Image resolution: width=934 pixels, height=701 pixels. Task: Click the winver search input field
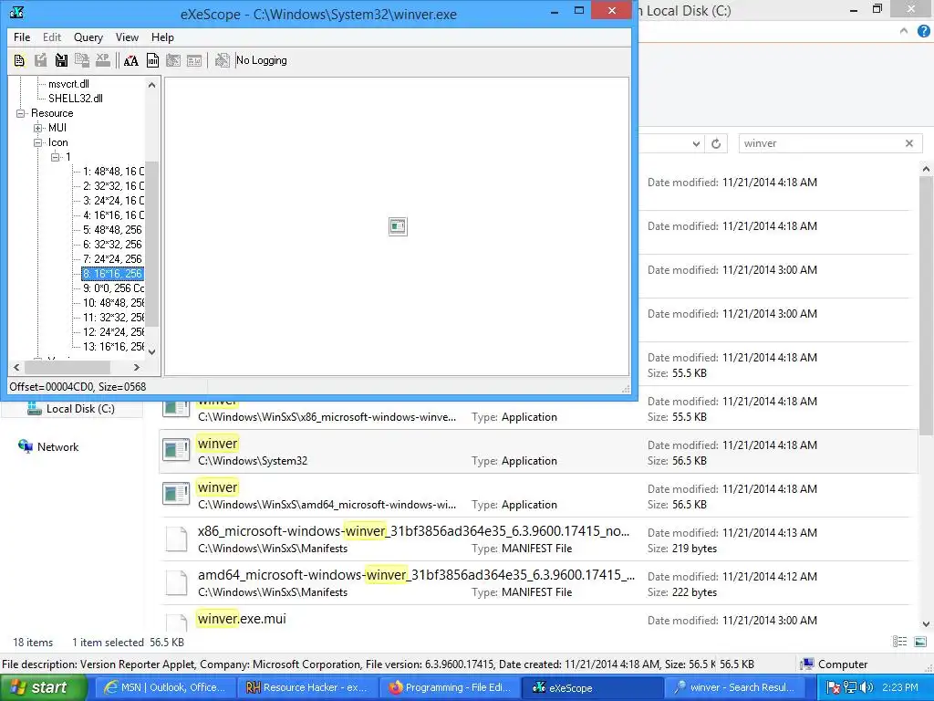click(x=822, y=143)
